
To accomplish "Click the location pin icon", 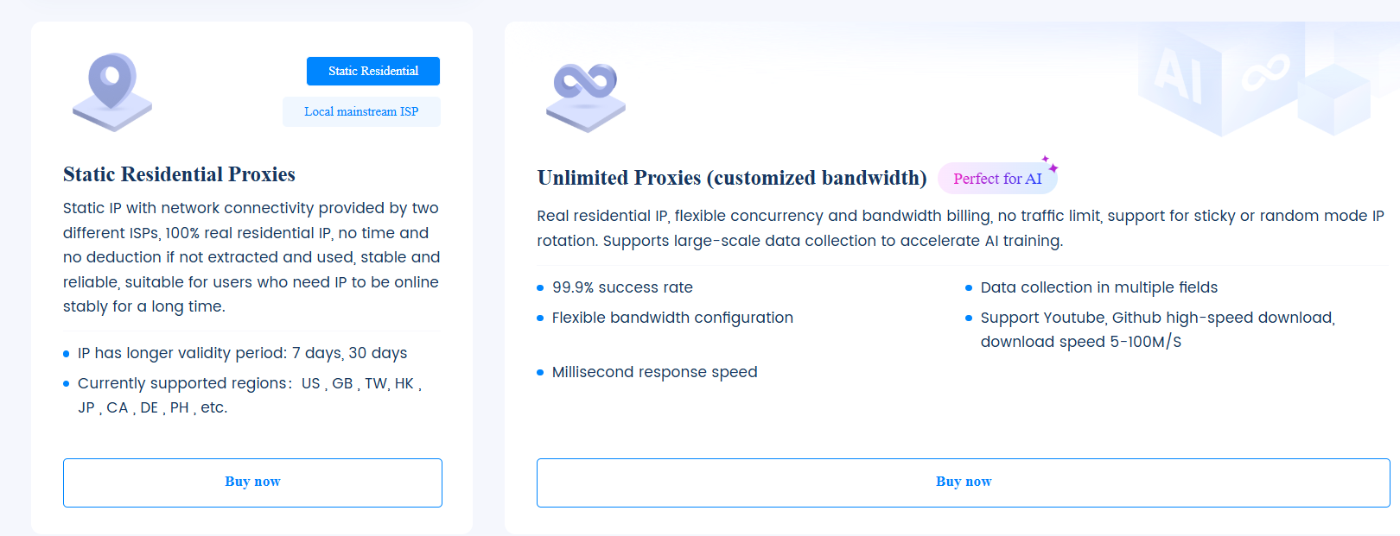I will 112,90.
